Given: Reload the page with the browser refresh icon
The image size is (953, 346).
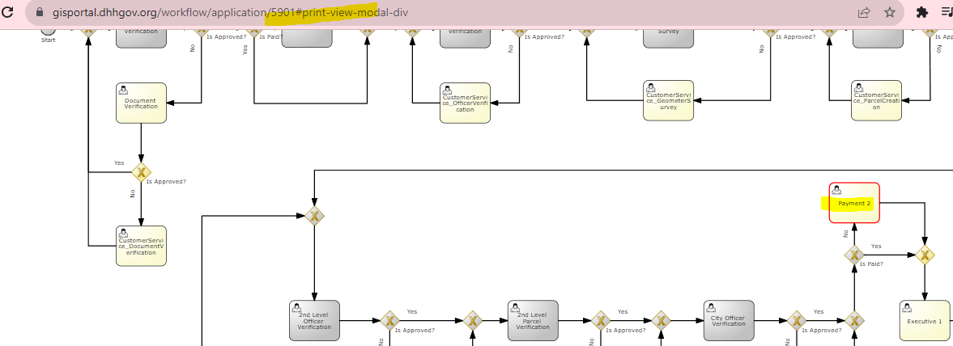Looking at the screenshot, I should coord(8,11).
